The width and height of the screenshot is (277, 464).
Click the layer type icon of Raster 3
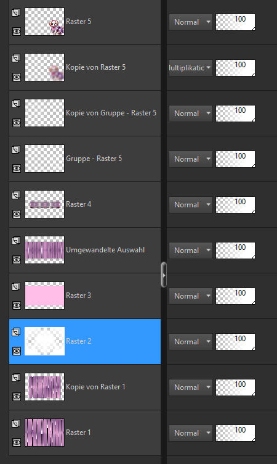point(16,286)
